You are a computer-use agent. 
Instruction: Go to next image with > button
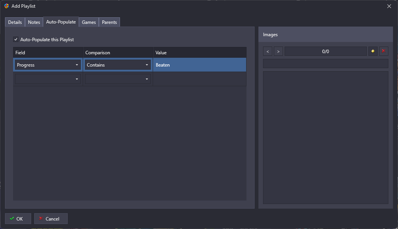(278, 51)
